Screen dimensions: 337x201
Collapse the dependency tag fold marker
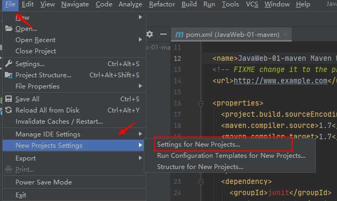pos(201,182)
